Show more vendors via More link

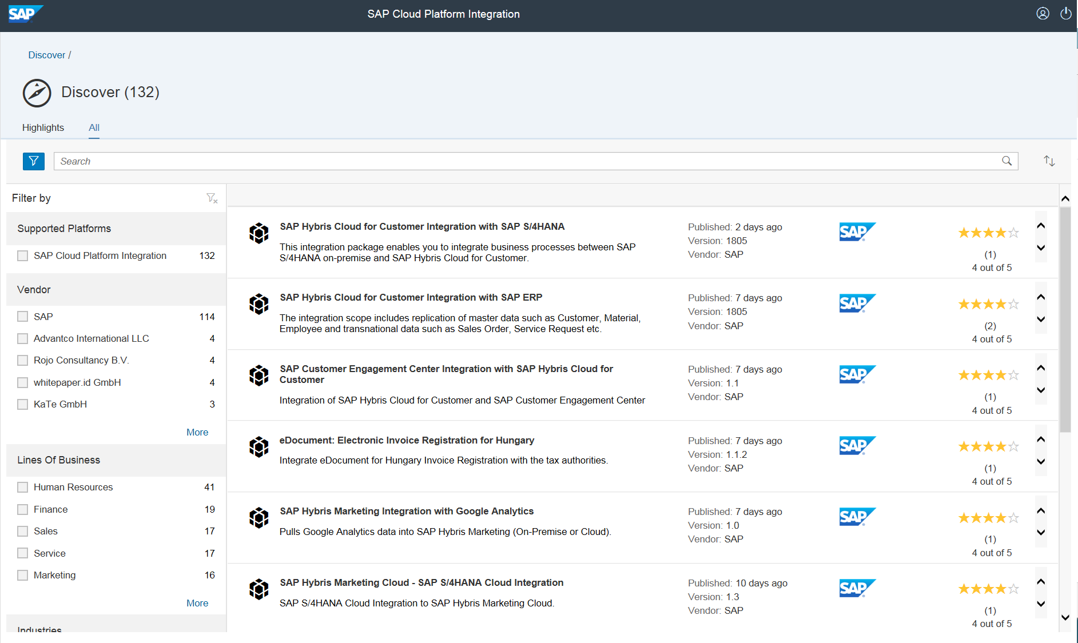[197, 433]
